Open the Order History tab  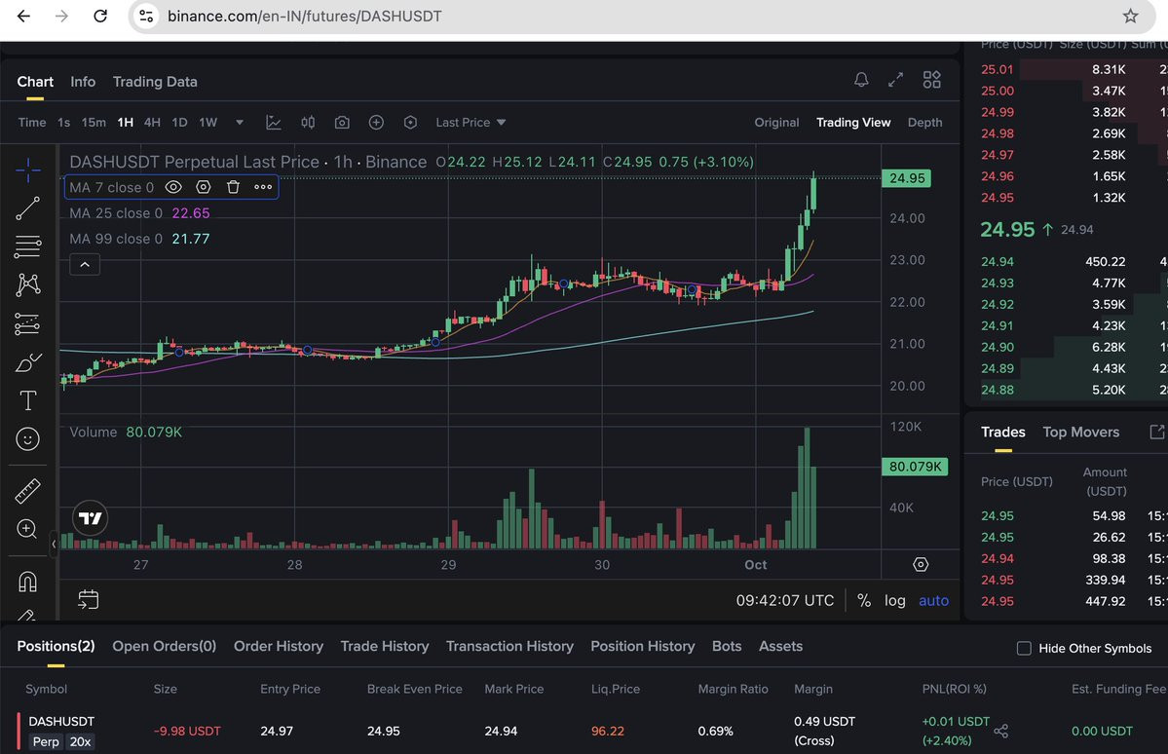(279, 646)
